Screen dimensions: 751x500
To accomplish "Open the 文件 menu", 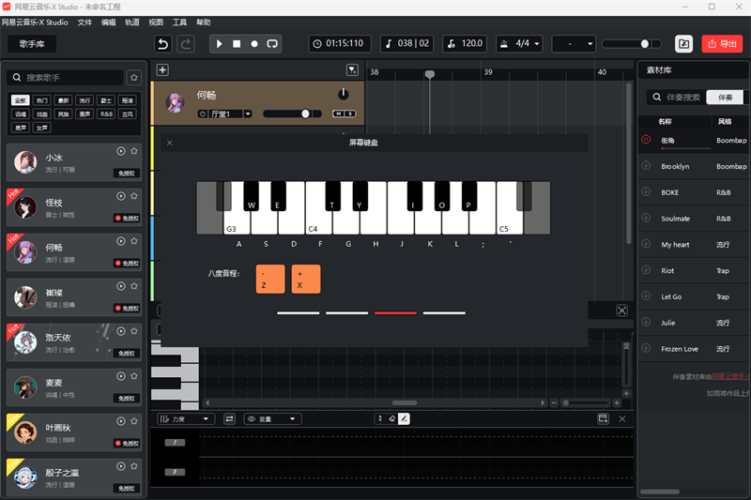I will pyautogui.click(x=85, y=22).
